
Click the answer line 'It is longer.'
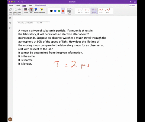(x=25, y=64)
